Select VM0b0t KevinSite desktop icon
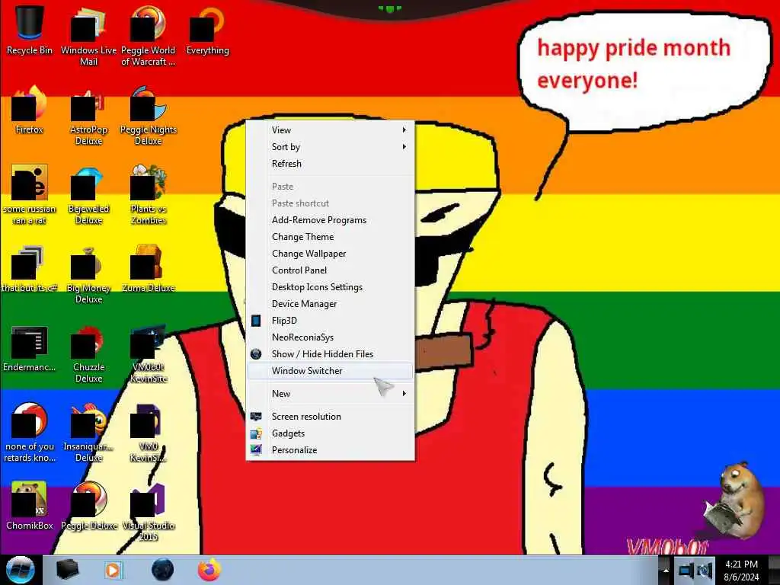The width and height of the screenshot is (780, 585). (x=149, y=353)
